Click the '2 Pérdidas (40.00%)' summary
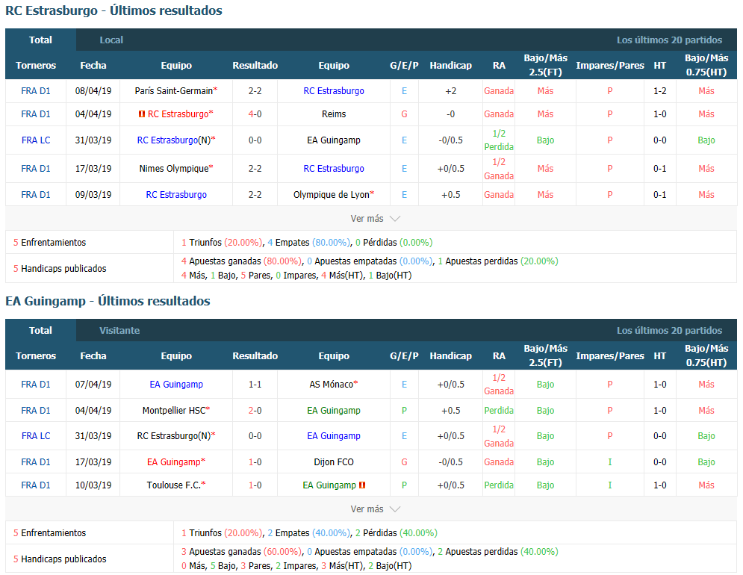The width and height of the screenshot is (743, 575). click(x=396, y=533)
